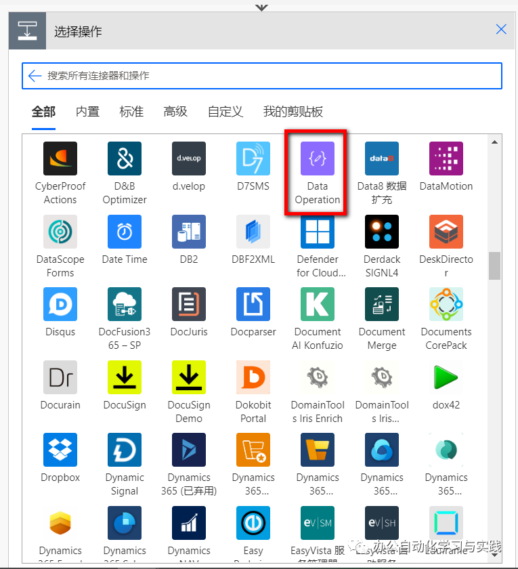Select the Disqus connector icon
Viewport: 518px width, 569px height.
(60, 304)
